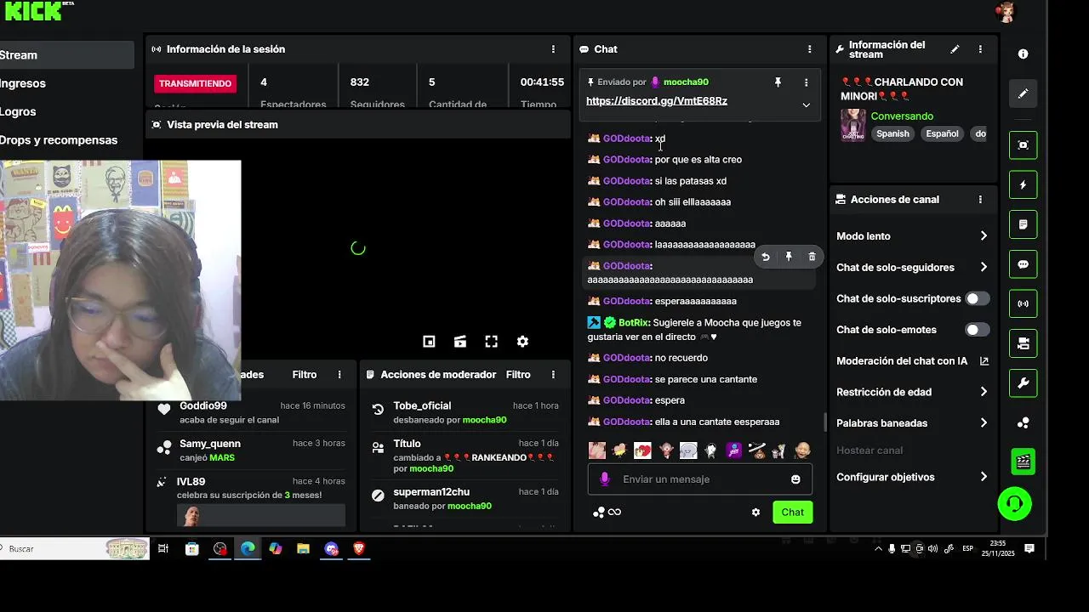Expand Chat de solo-seguidores options
Image resolution: width=1089 pixels, height=612 pixels.
tap(984, 267)
